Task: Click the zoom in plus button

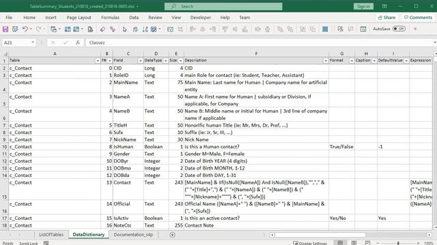Action: tap(418, 244)
